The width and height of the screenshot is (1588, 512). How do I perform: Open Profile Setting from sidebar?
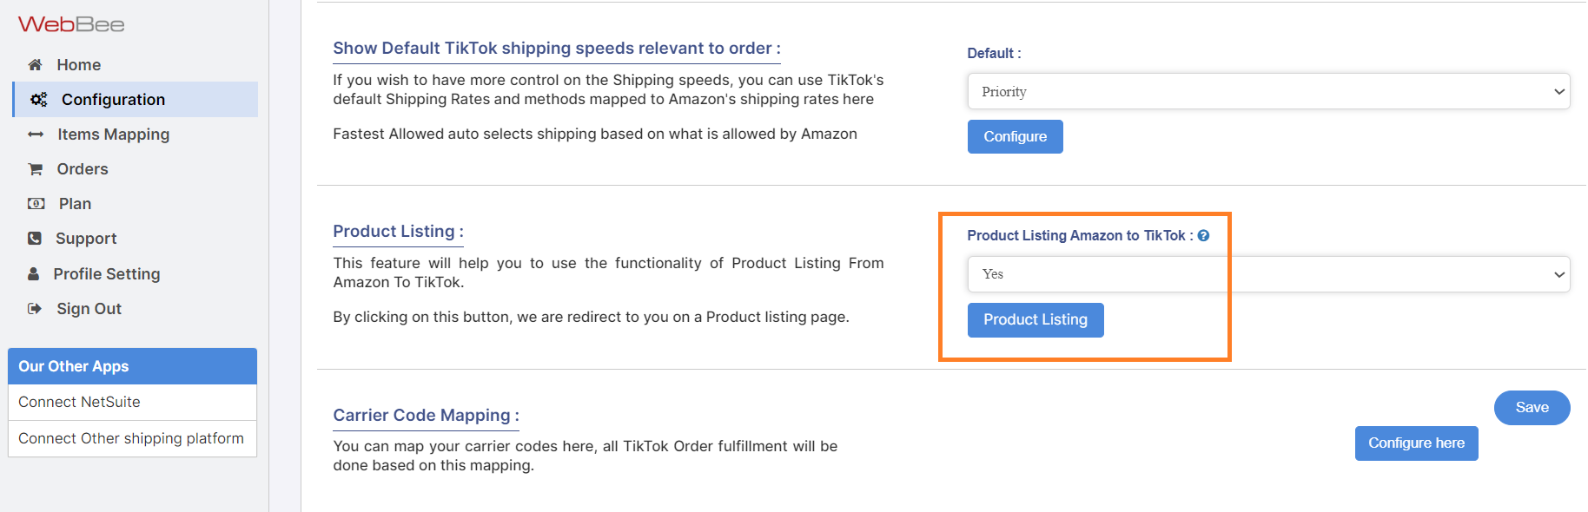[107, 274]
